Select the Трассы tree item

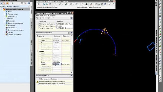pyautogui.click(x=10, y=19)
